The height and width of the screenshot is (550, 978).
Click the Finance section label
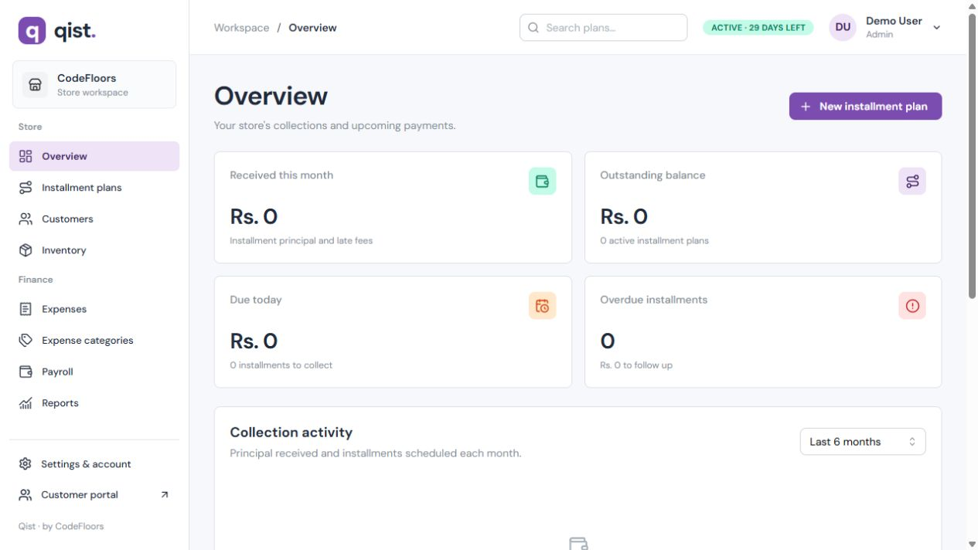point(36,280)
